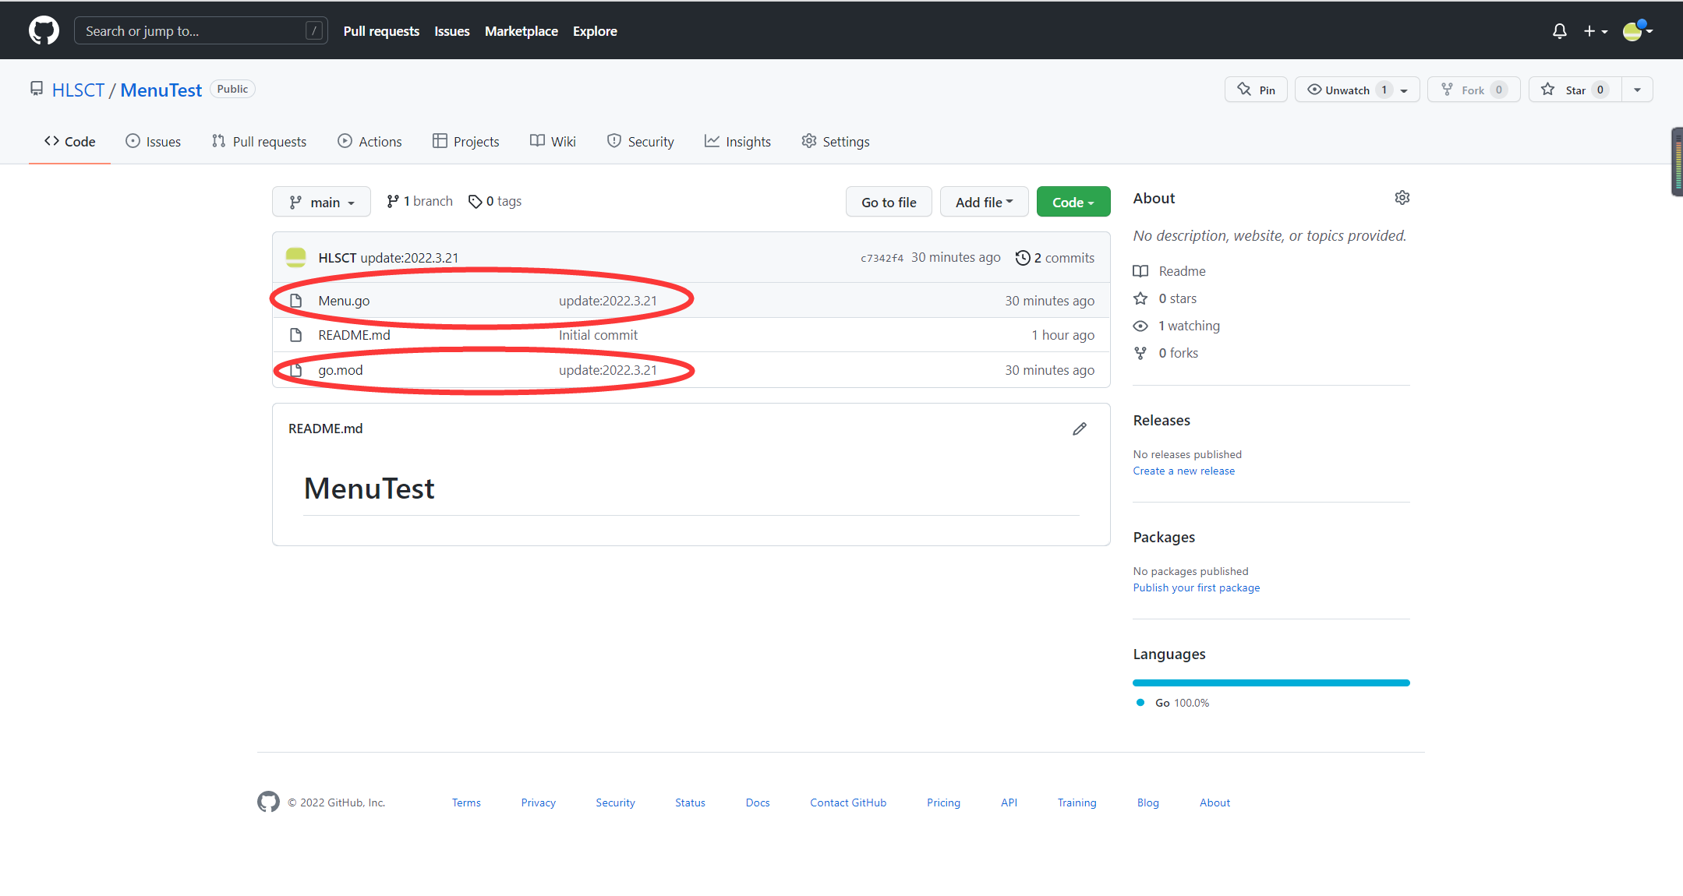Screen dimensions: 1683x896
Task: Star the repository
Action: [1575, 90]
